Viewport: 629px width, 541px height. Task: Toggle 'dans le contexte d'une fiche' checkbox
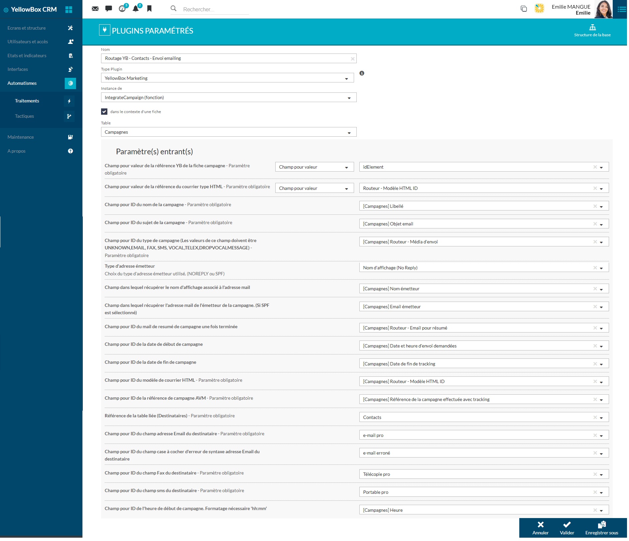tap(104, 112)
